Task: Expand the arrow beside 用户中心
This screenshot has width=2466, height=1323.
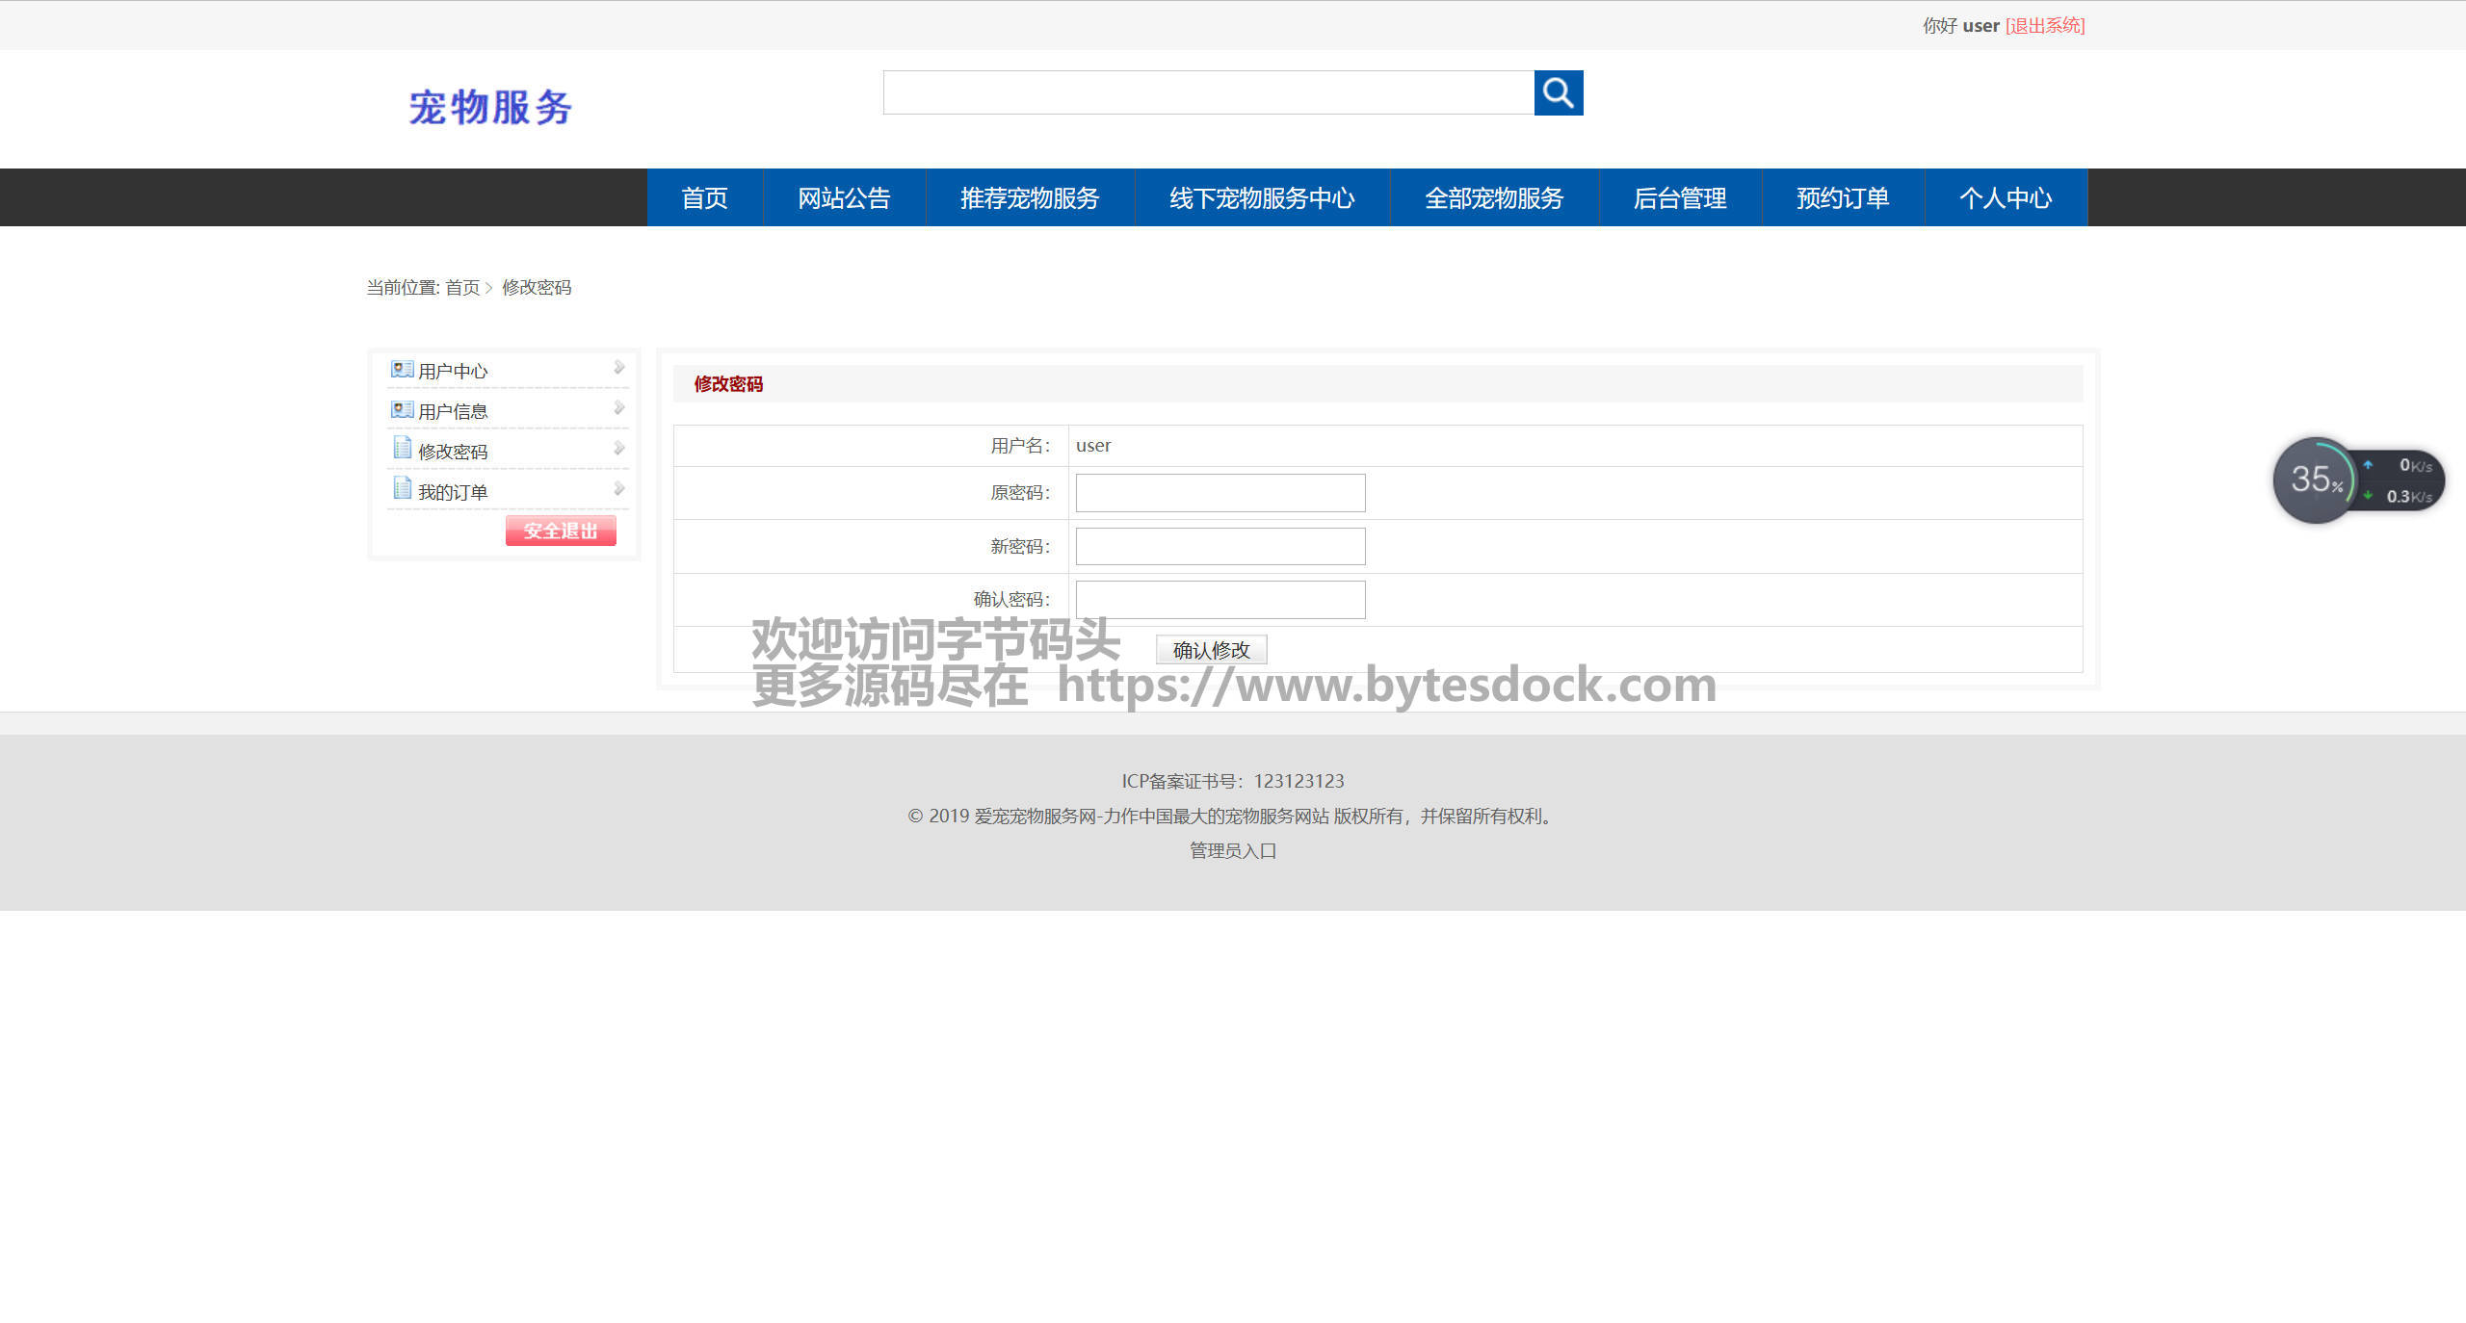Action: coord(618,368)
